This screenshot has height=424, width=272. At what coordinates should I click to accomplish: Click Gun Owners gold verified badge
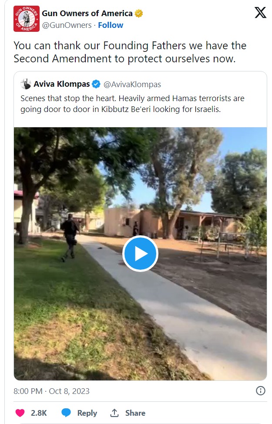(x=139, y=13)
